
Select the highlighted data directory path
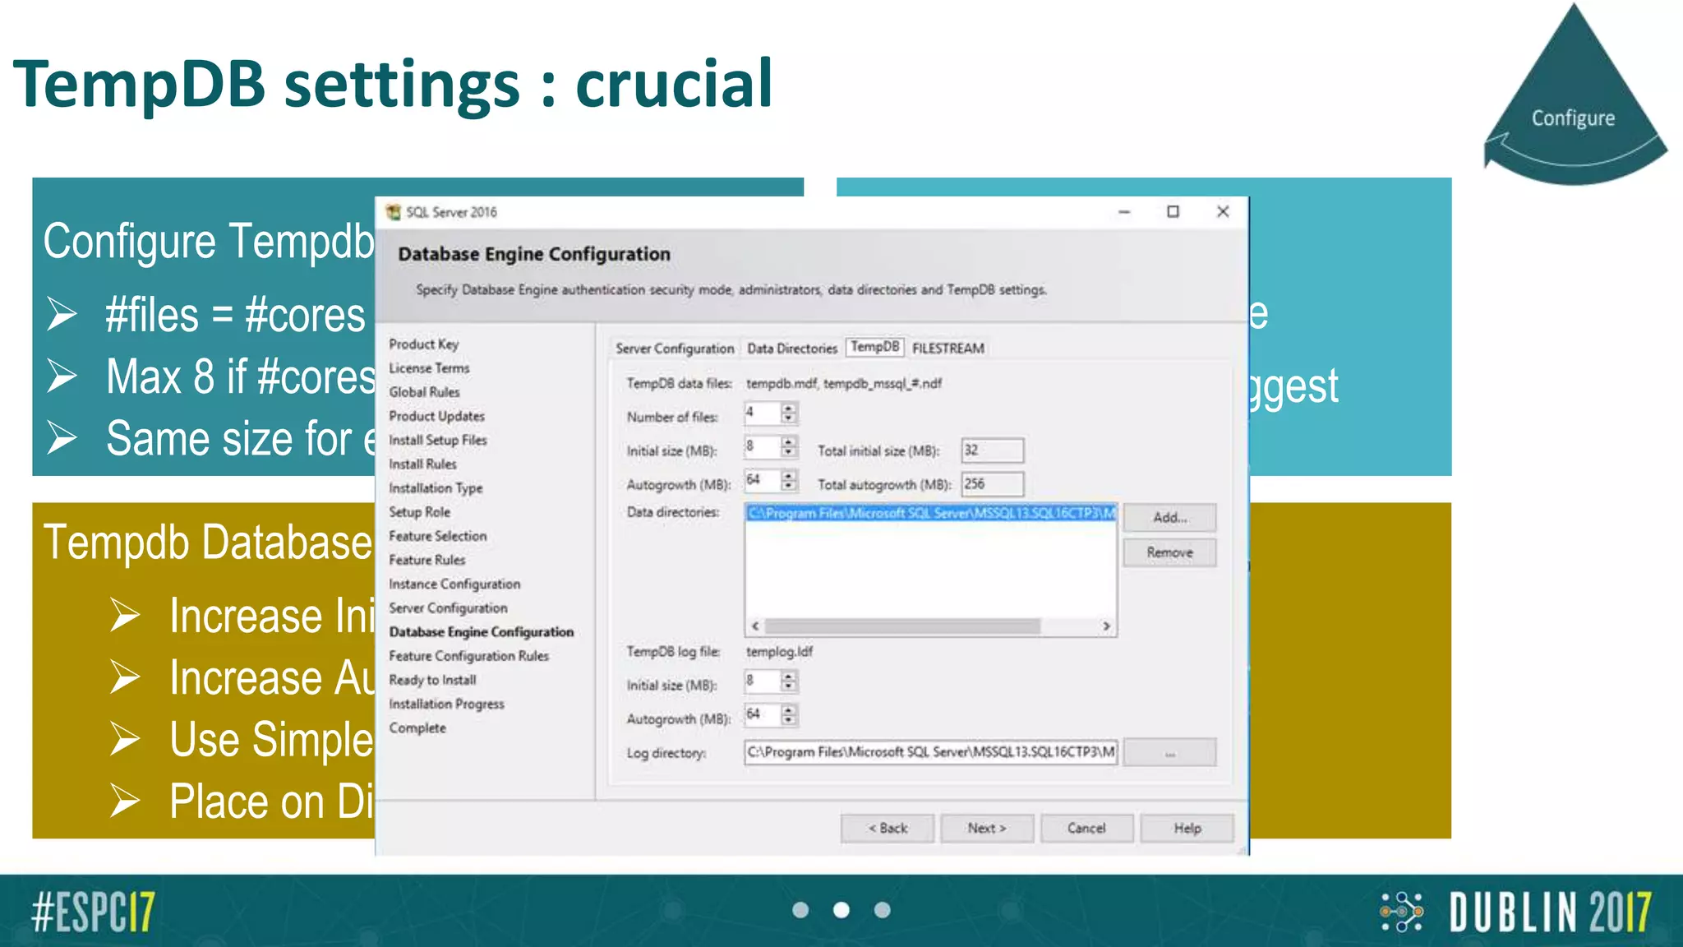click(x=931, y=514)
